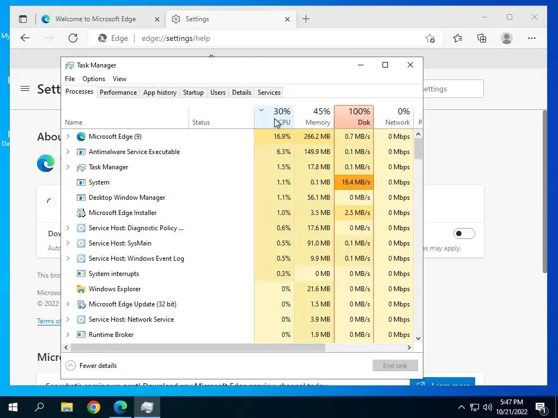Screen dimensions: 558x418
Task: Open the Task Manager View menu
Action: click(x=119, y=79)
